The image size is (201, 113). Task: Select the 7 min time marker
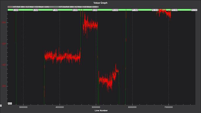55,10
